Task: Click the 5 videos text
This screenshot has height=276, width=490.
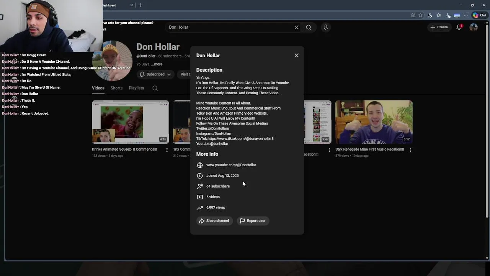Action: click(213, 197)
